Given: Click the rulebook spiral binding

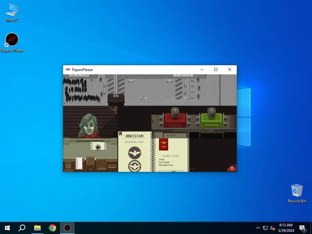Looking at the screenshot, I should click(153, 152).
